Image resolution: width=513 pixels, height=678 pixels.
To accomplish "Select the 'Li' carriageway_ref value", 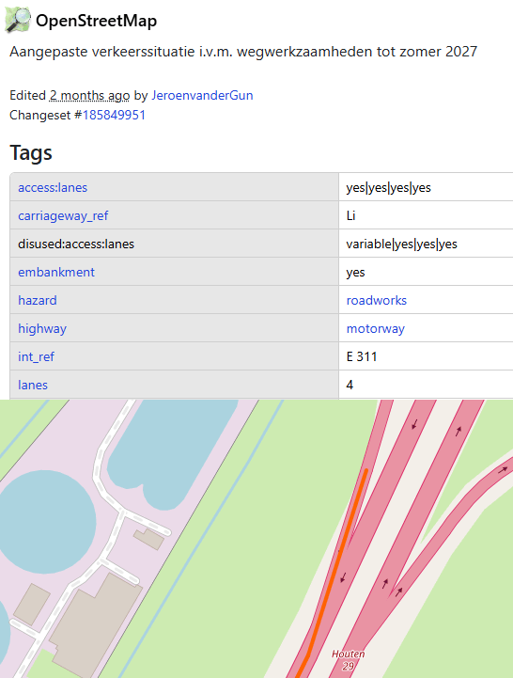I will point(351,215).
